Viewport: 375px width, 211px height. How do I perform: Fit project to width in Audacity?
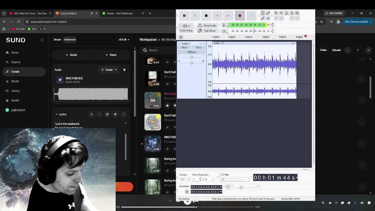292,13
